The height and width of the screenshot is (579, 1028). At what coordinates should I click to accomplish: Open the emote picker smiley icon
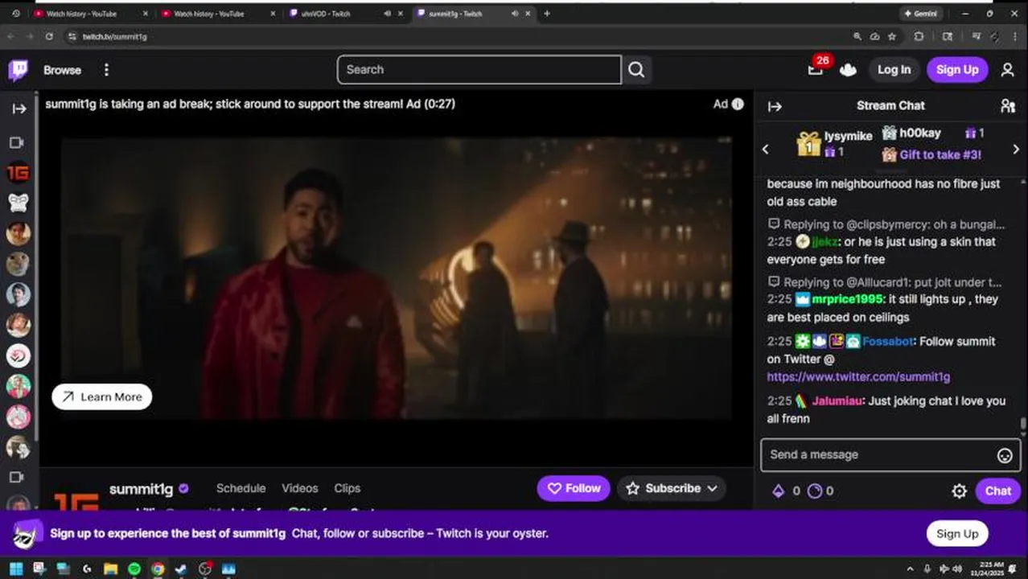[x=1005, y=455]
